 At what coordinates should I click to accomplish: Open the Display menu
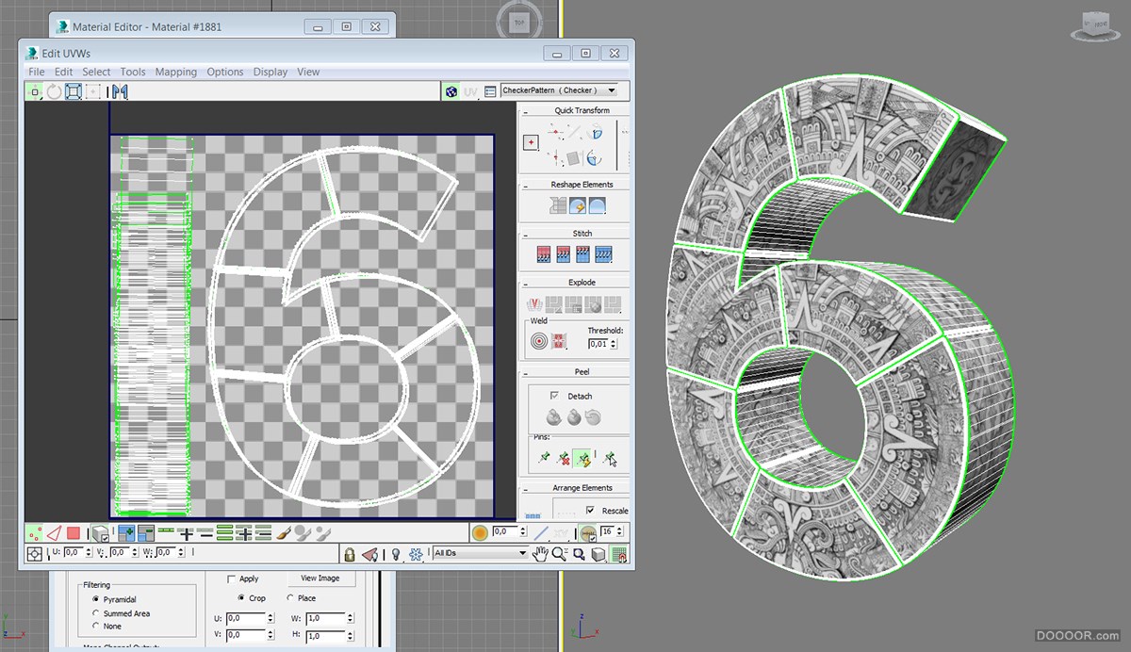(270, 72)
